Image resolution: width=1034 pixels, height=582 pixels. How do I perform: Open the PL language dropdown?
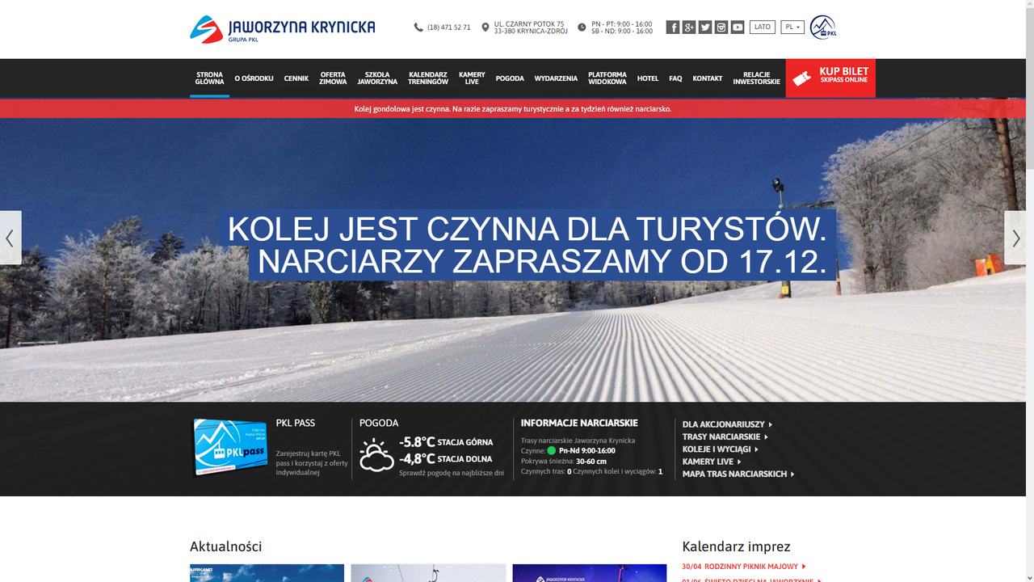[x=792, y=27]
